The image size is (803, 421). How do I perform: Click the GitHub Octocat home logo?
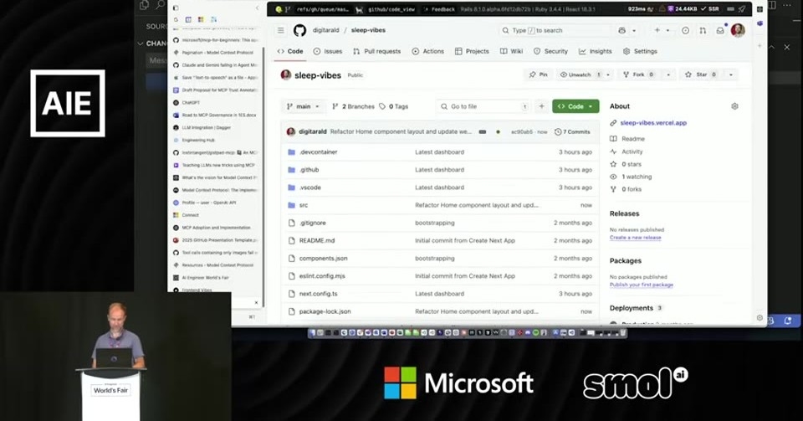tap(299, 30)
